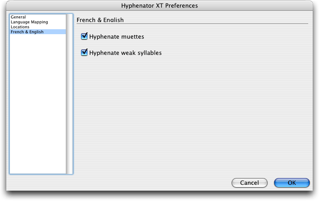Select the French & English list entry
The image size is (319, 201).
[x=38, y=31]
